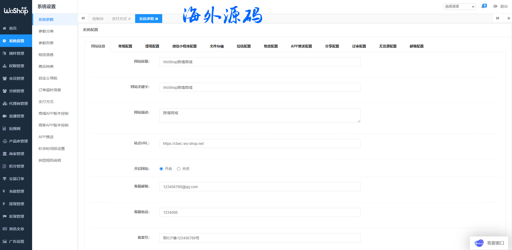Open the 物流信息 submenu link
512x250 pixels.
[x=46, y=55]
